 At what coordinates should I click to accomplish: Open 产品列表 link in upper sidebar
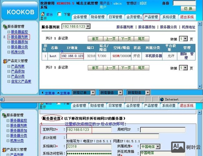click(x=18, y=66)
